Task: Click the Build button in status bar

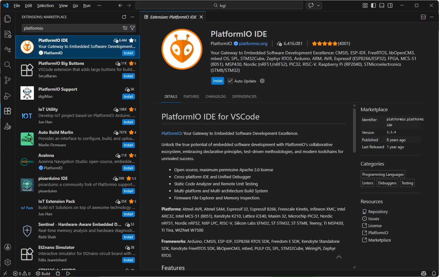Action: click(x=43, y=273)
